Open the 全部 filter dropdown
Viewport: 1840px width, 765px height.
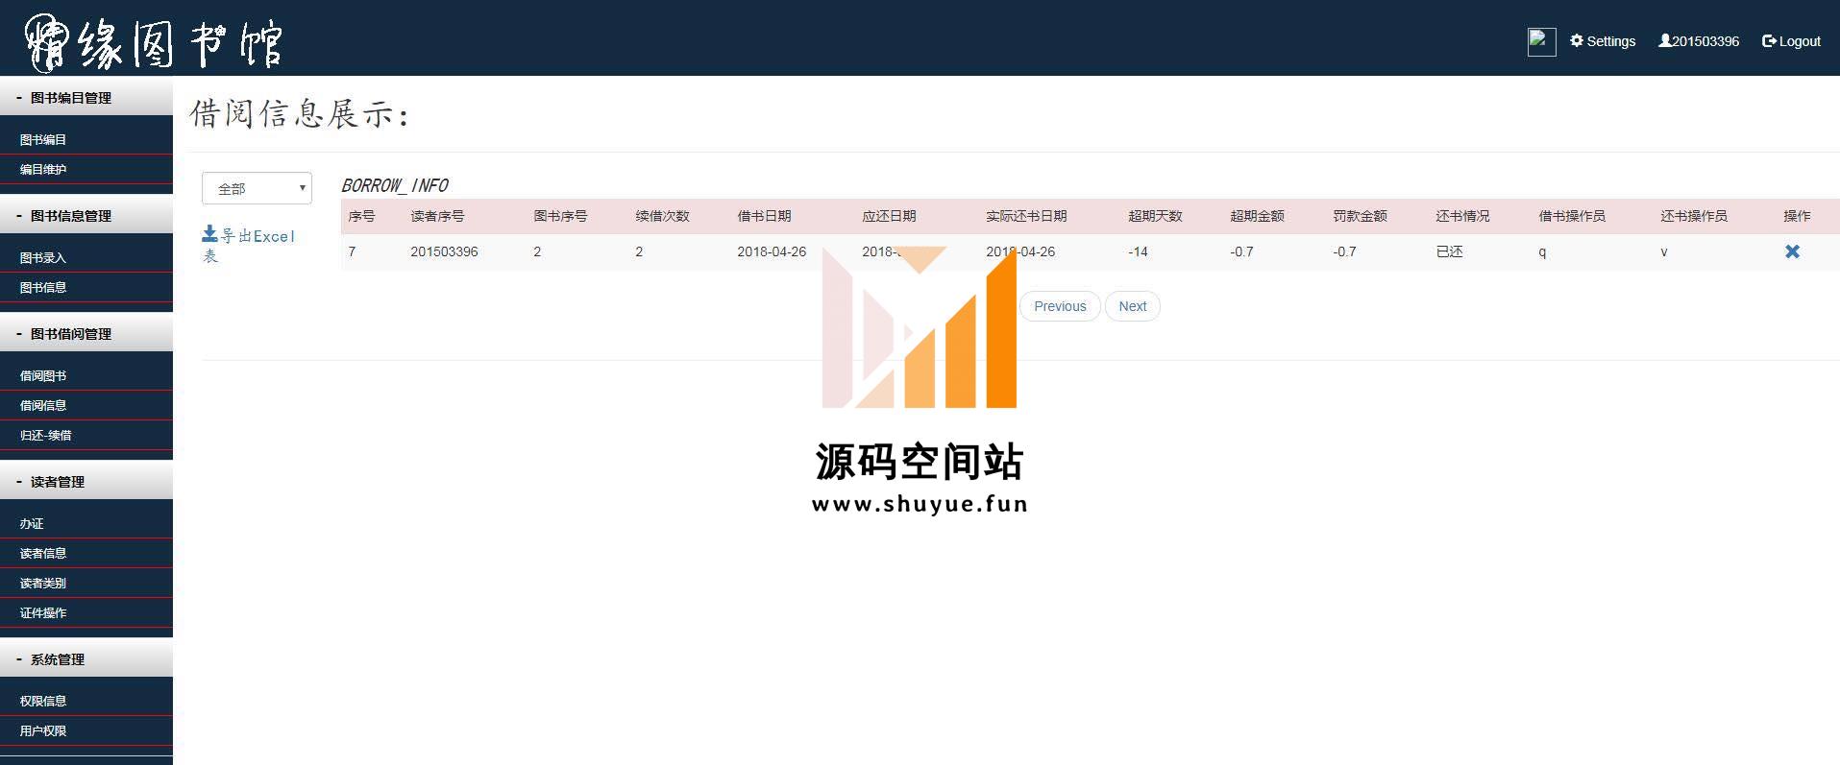click(x=257, y=188)
